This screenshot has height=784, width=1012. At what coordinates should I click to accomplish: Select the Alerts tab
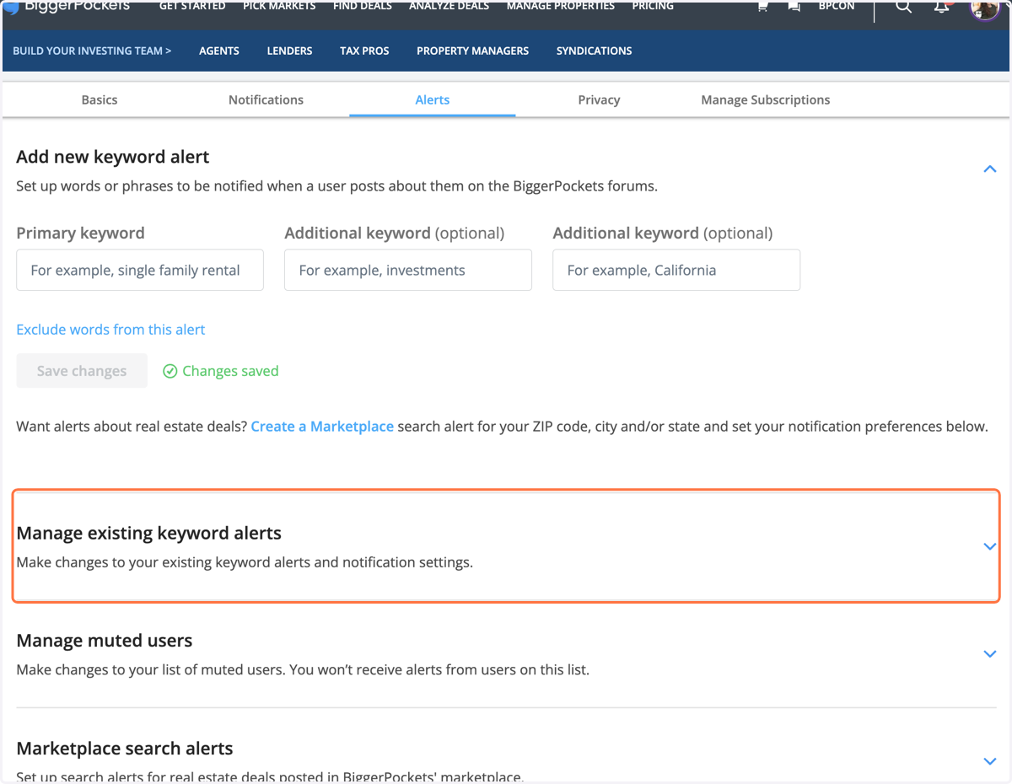433,99
